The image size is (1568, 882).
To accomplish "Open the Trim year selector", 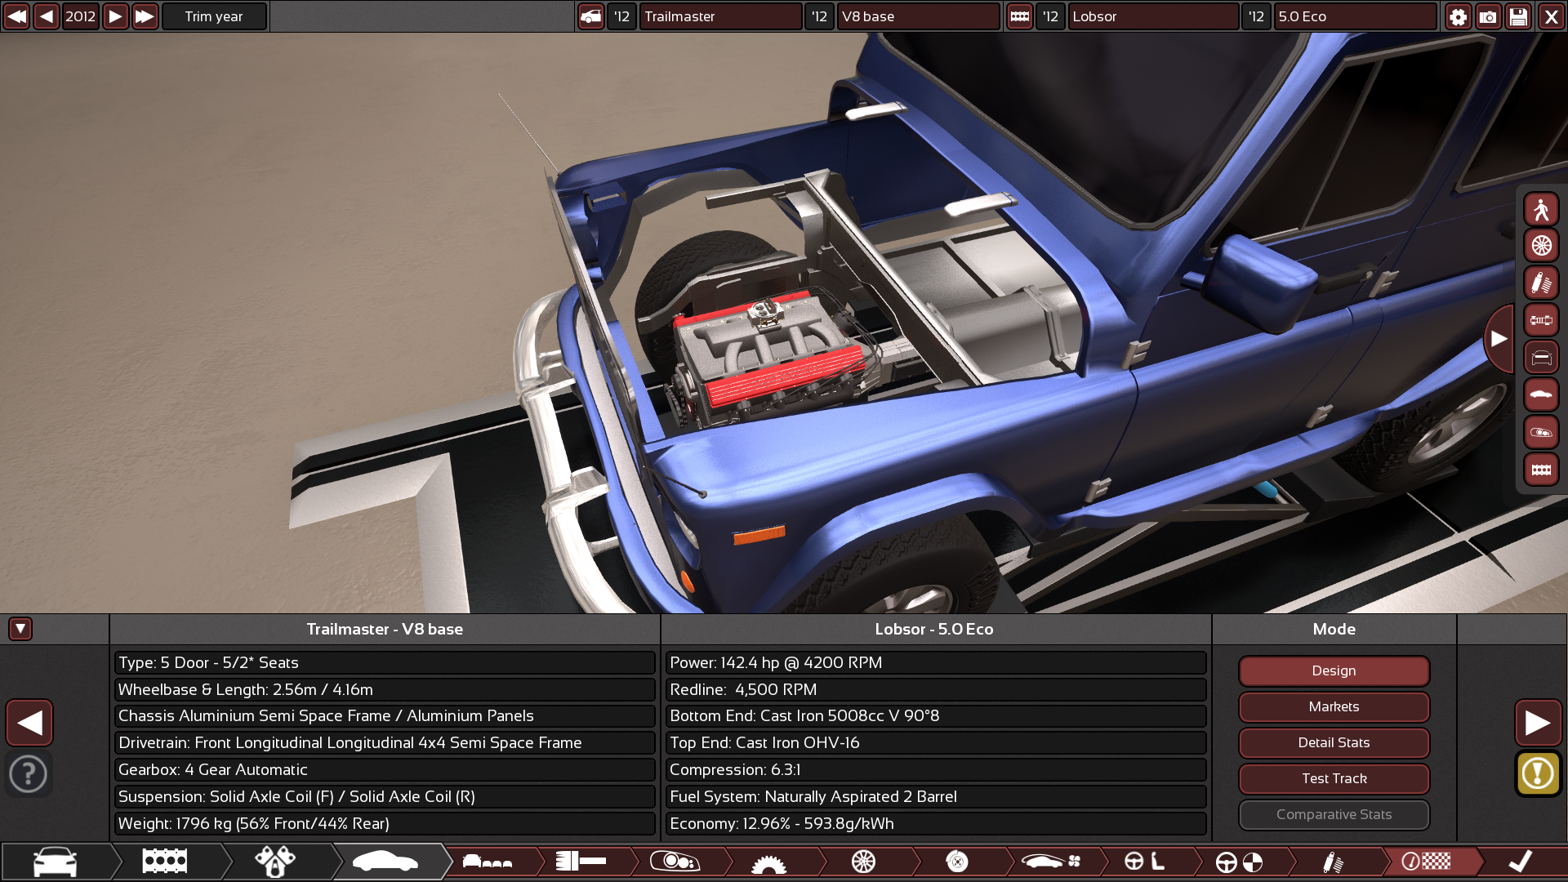I will click(214, 16).
